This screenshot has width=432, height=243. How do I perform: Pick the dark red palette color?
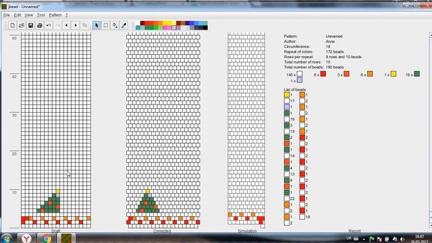[142, 23]
